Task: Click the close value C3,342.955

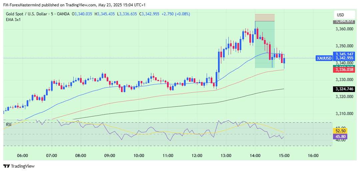Action: 149,14
